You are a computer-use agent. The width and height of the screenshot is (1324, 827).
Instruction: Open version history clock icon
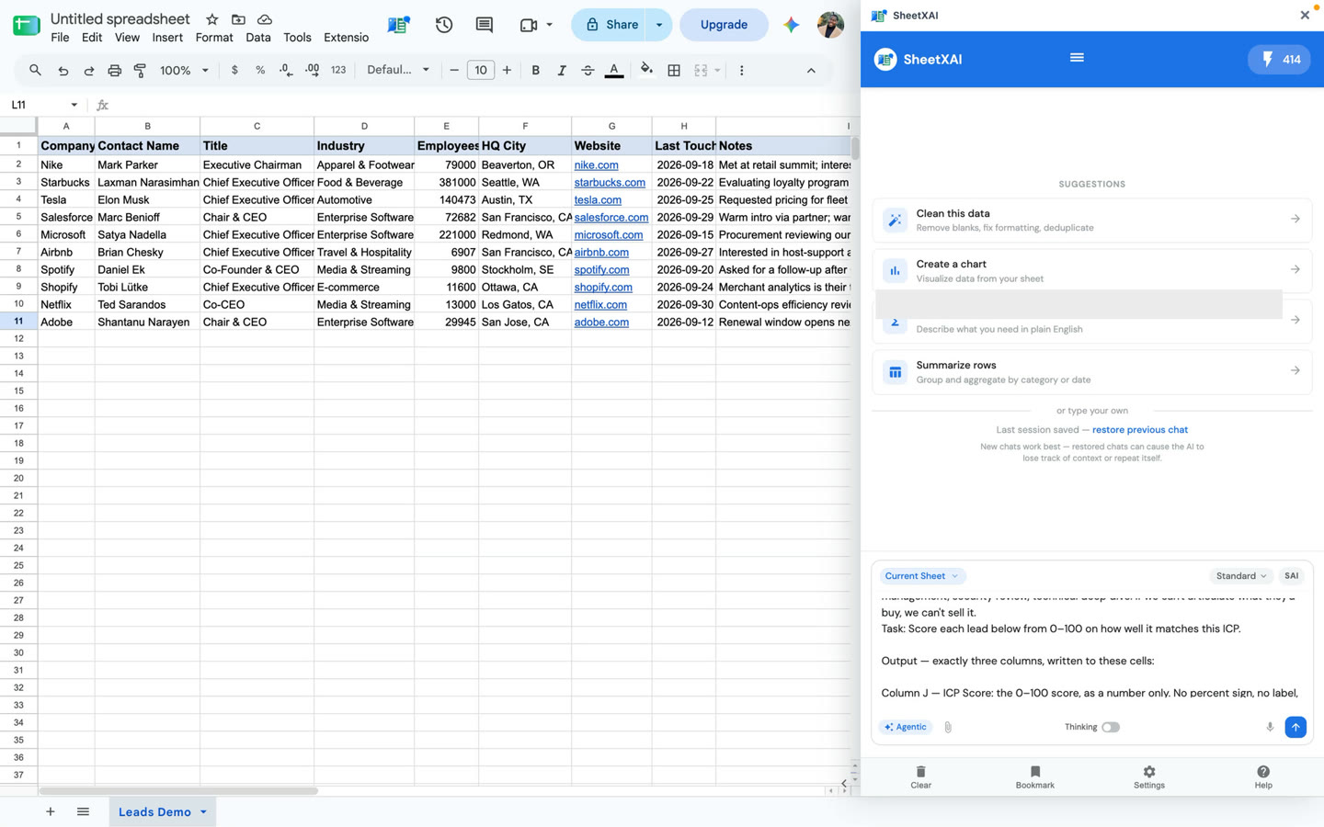(444, 25)
